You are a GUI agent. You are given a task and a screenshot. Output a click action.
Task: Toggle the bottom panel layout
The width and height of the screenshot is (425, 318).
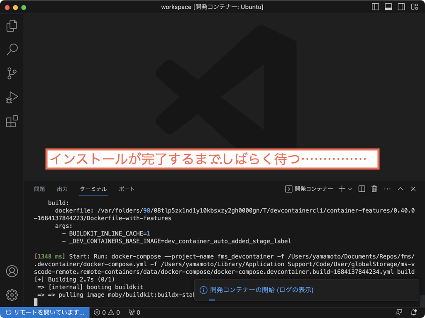(388, 7)
